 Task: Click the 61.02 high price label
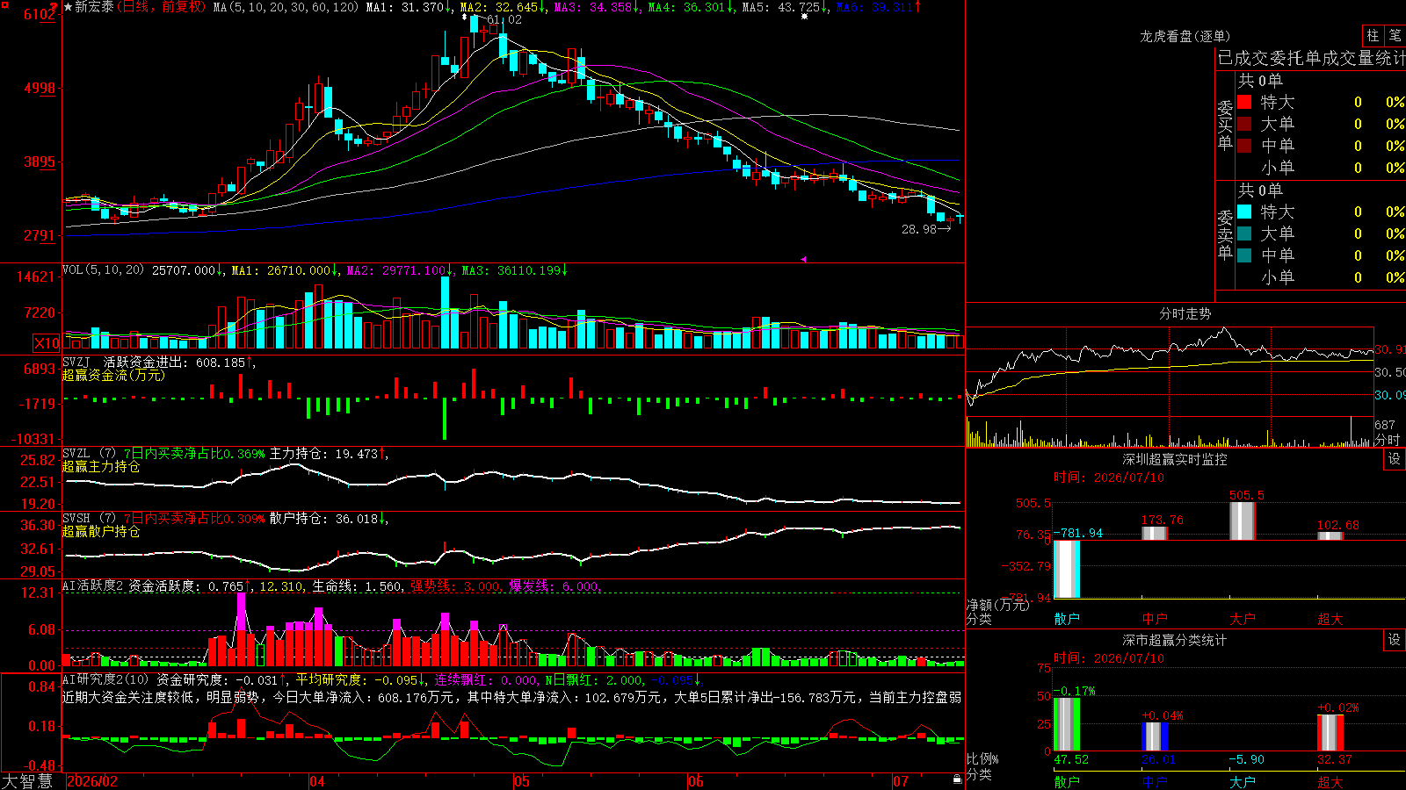click(504, 19)
